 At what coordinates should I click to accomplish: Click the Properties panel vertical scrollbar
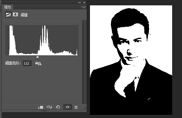(x=84, y=62)
